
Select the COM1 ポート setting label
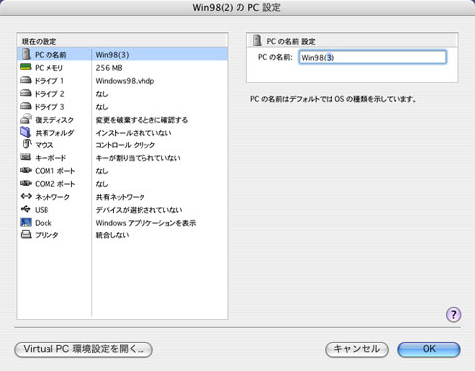click(x=55, y=171)
